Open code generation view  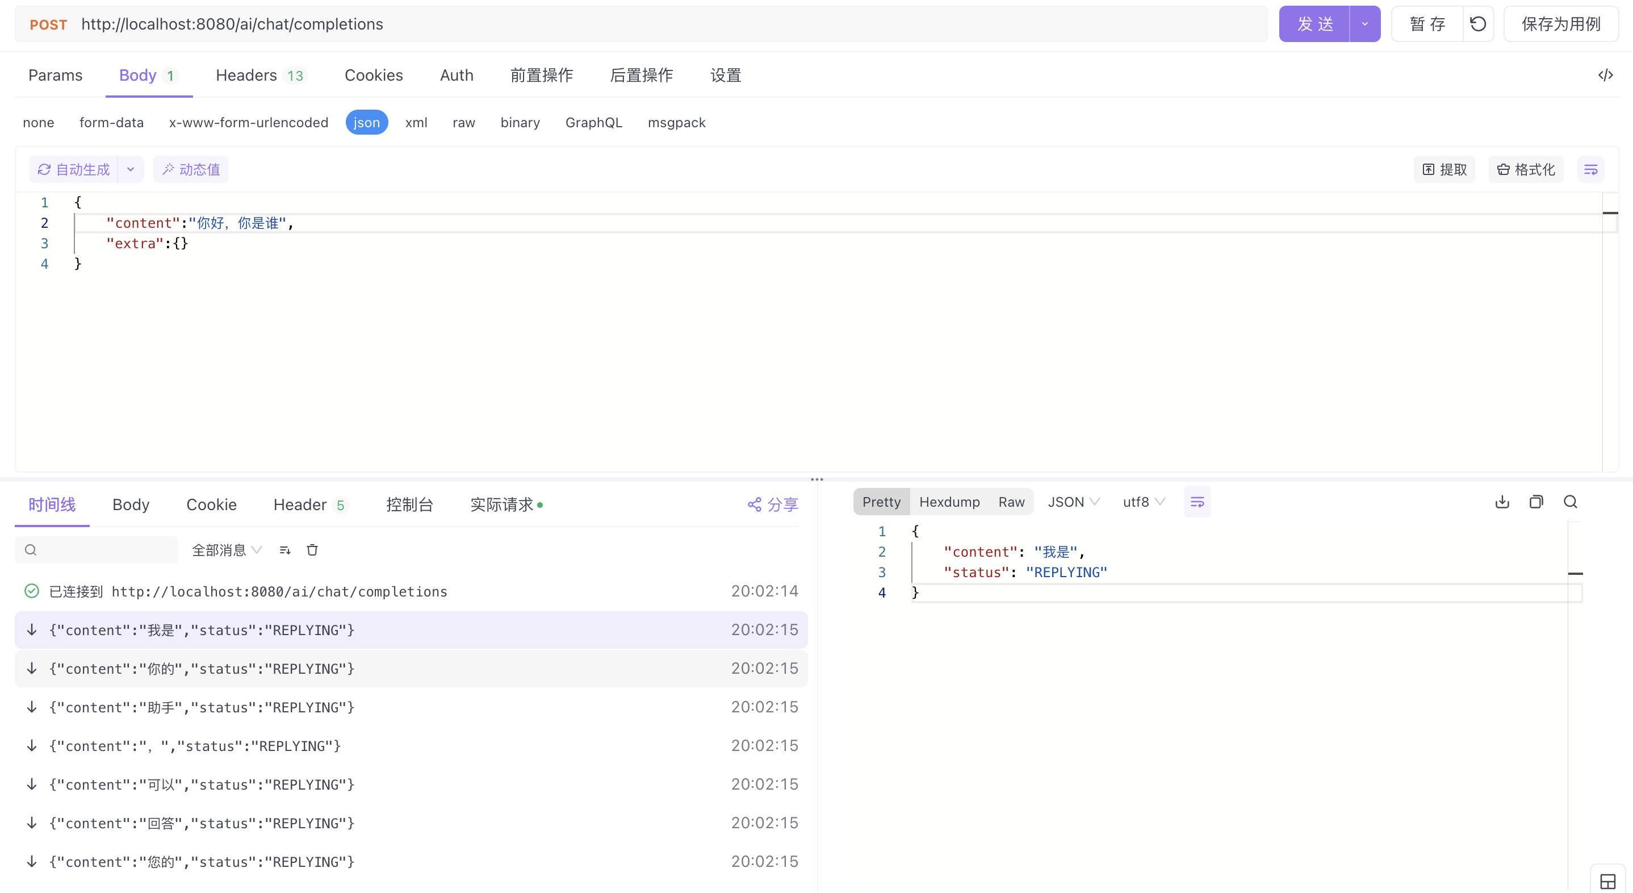point(1606,75)
